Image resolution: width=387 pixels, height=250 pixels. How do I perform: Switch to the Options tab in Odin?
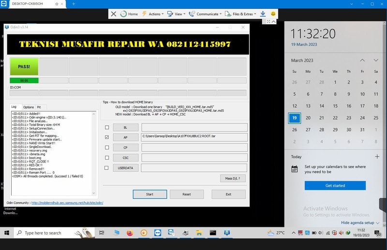29,107
